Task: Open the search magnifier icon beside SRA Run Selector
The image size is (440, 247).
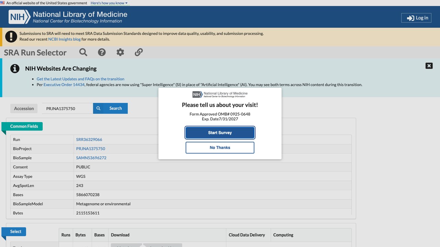Action: [x=83, y=52]
